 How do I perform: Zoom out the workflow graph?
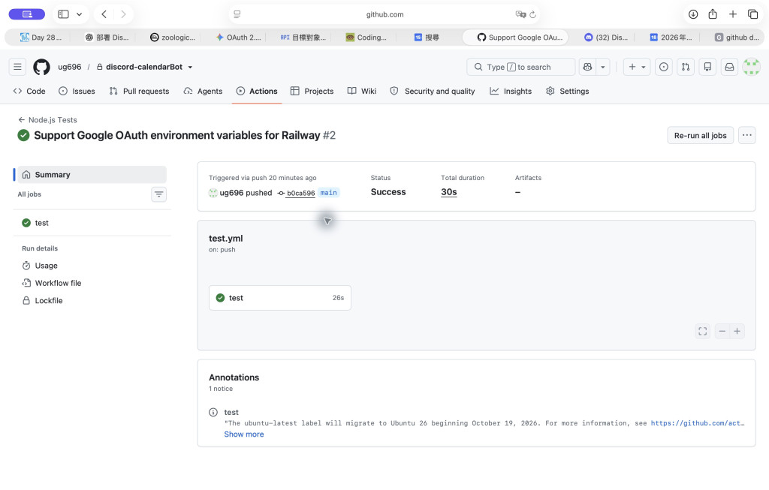(x=722, y=331)
